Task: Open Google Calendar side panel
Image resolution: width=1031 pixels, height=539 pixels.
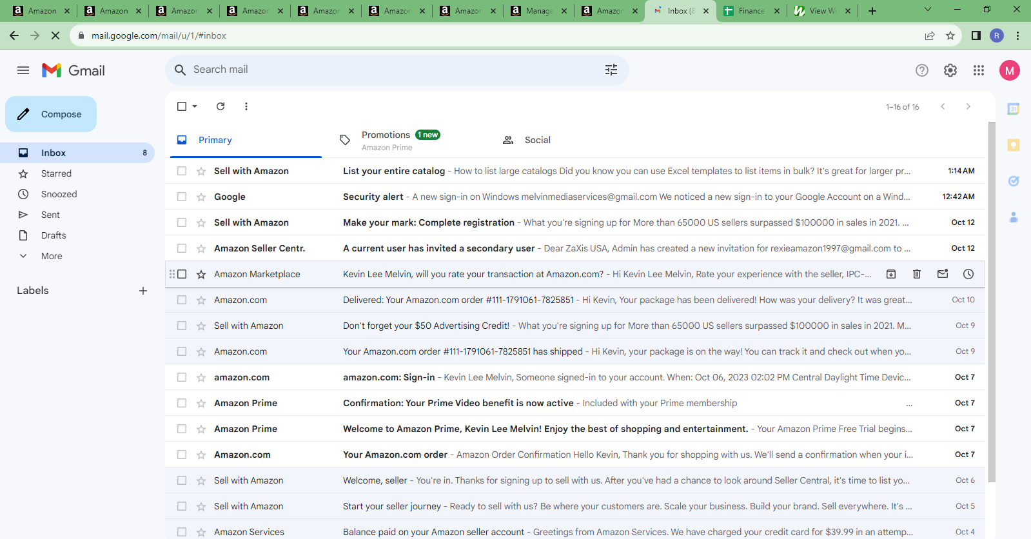Action: pos(1014,109)
